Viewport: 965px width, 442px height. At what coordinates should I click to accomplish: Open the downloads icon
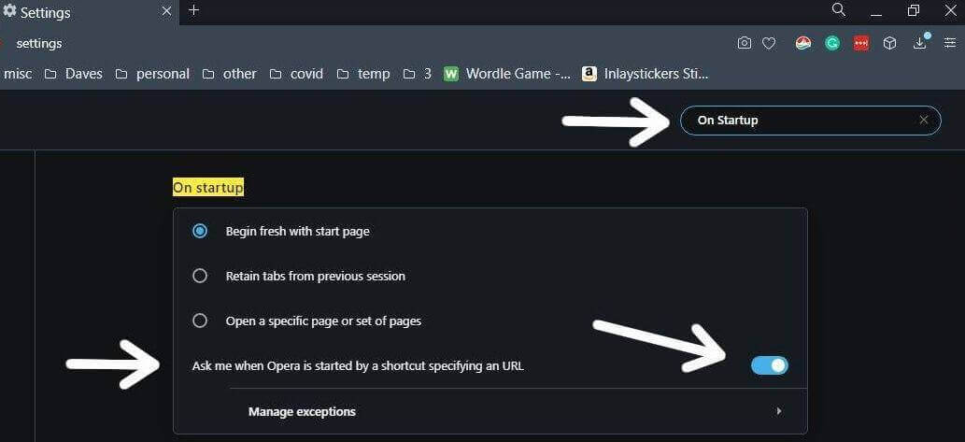pos(920,42)
